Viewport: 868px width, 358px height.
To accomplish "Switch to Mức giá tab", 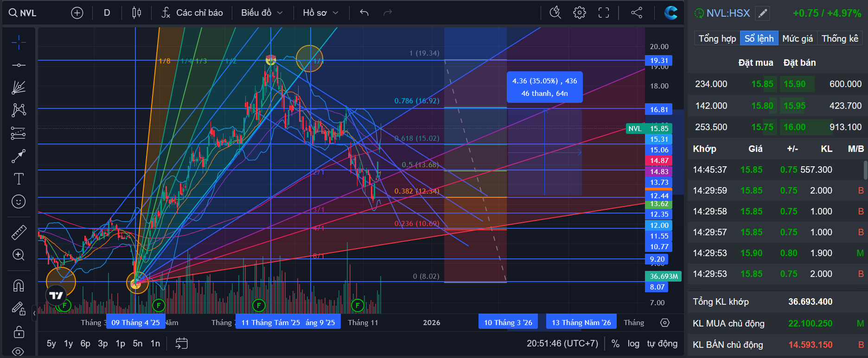I will [x=798, y=39].
